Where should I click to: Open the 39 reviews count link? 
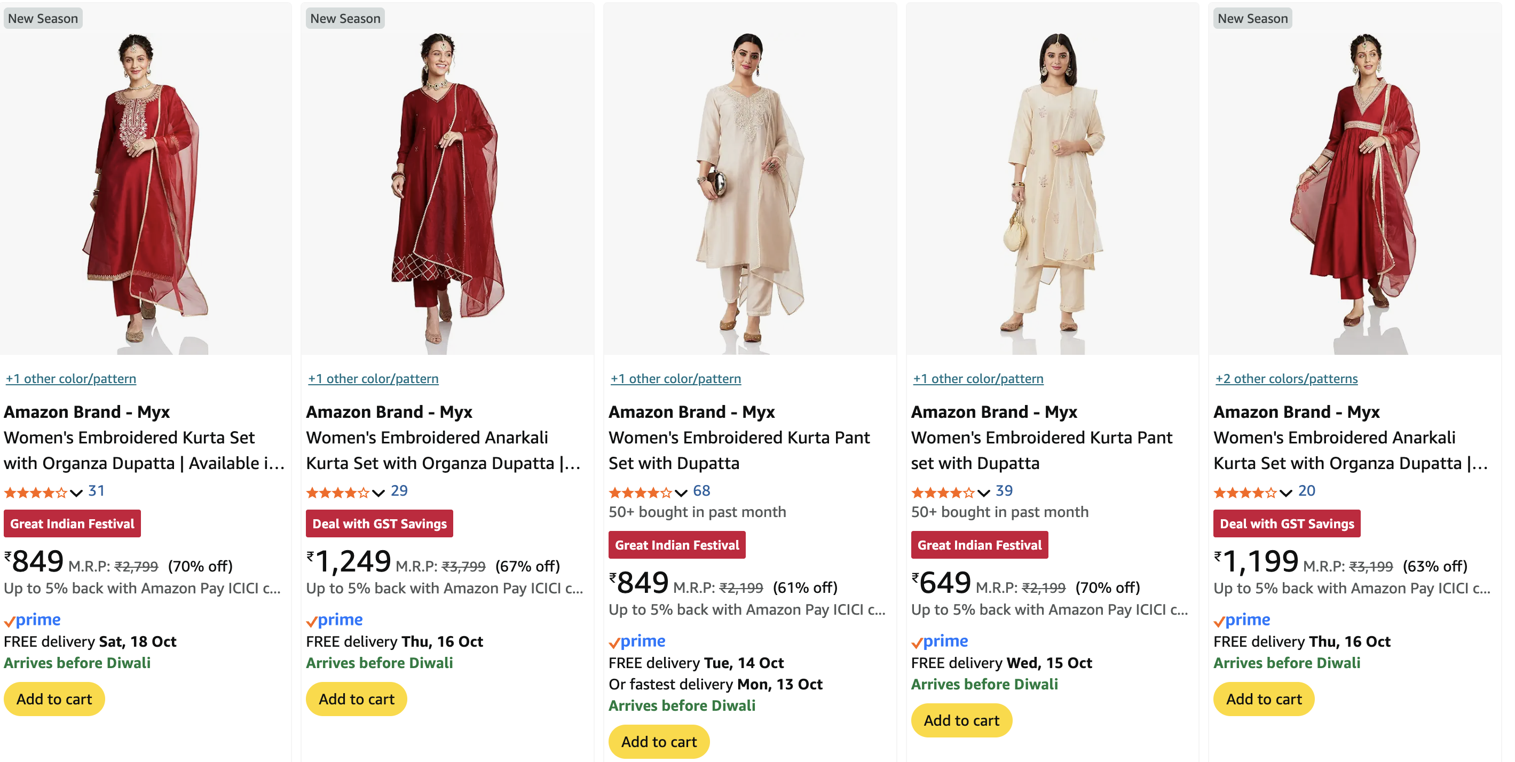pyautogui.click(x=1004, y=491)
